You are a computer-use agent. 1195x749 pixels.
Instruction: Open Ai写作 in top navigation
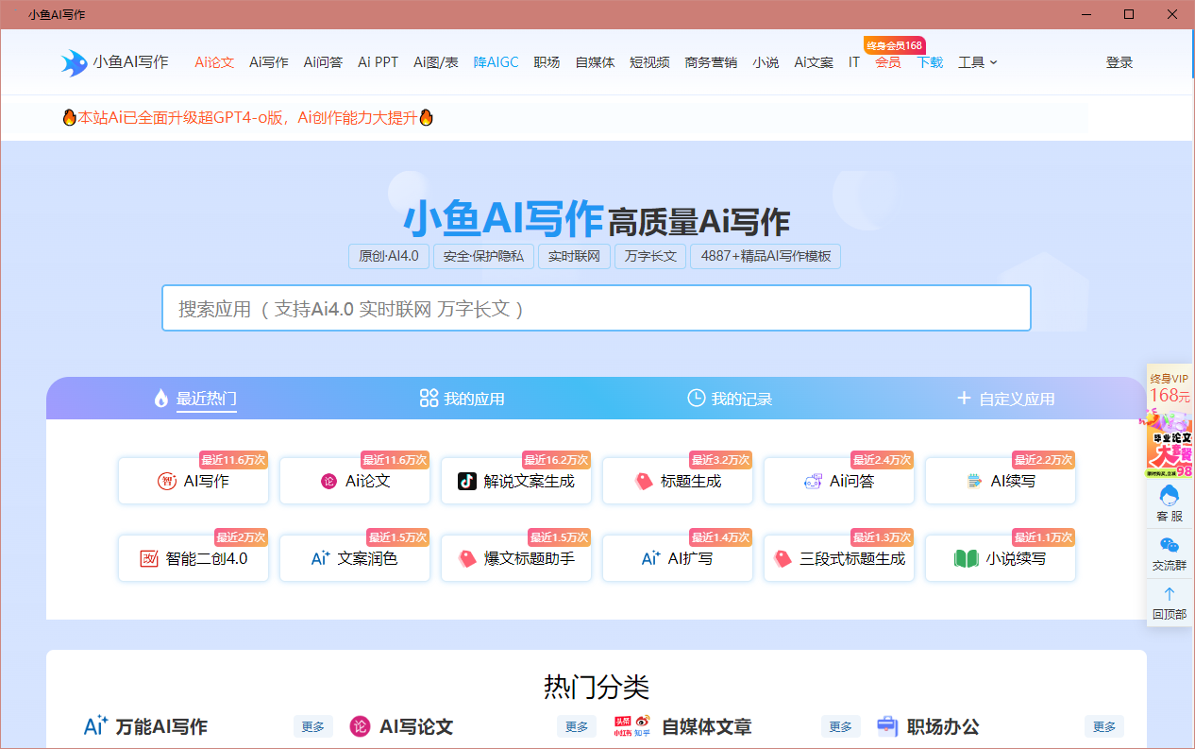click(269, 62)
